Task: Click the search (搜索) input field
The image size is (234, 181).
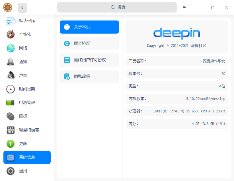Action: 117,7
